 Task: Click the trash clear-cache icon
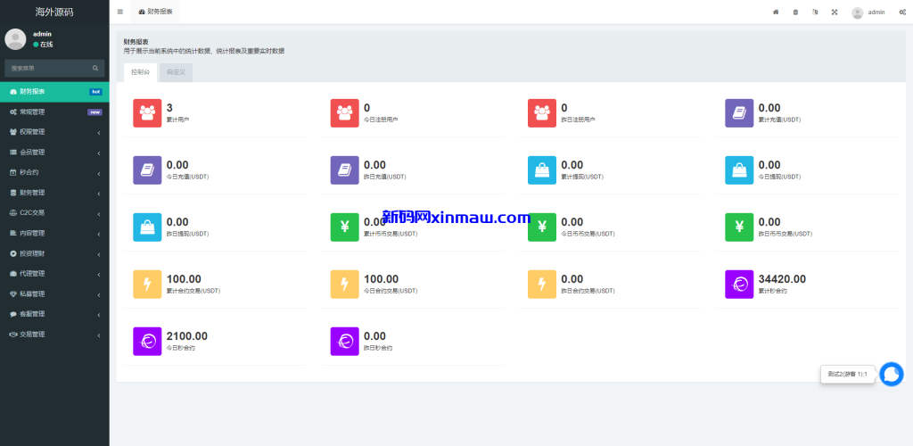coord(795,12)
